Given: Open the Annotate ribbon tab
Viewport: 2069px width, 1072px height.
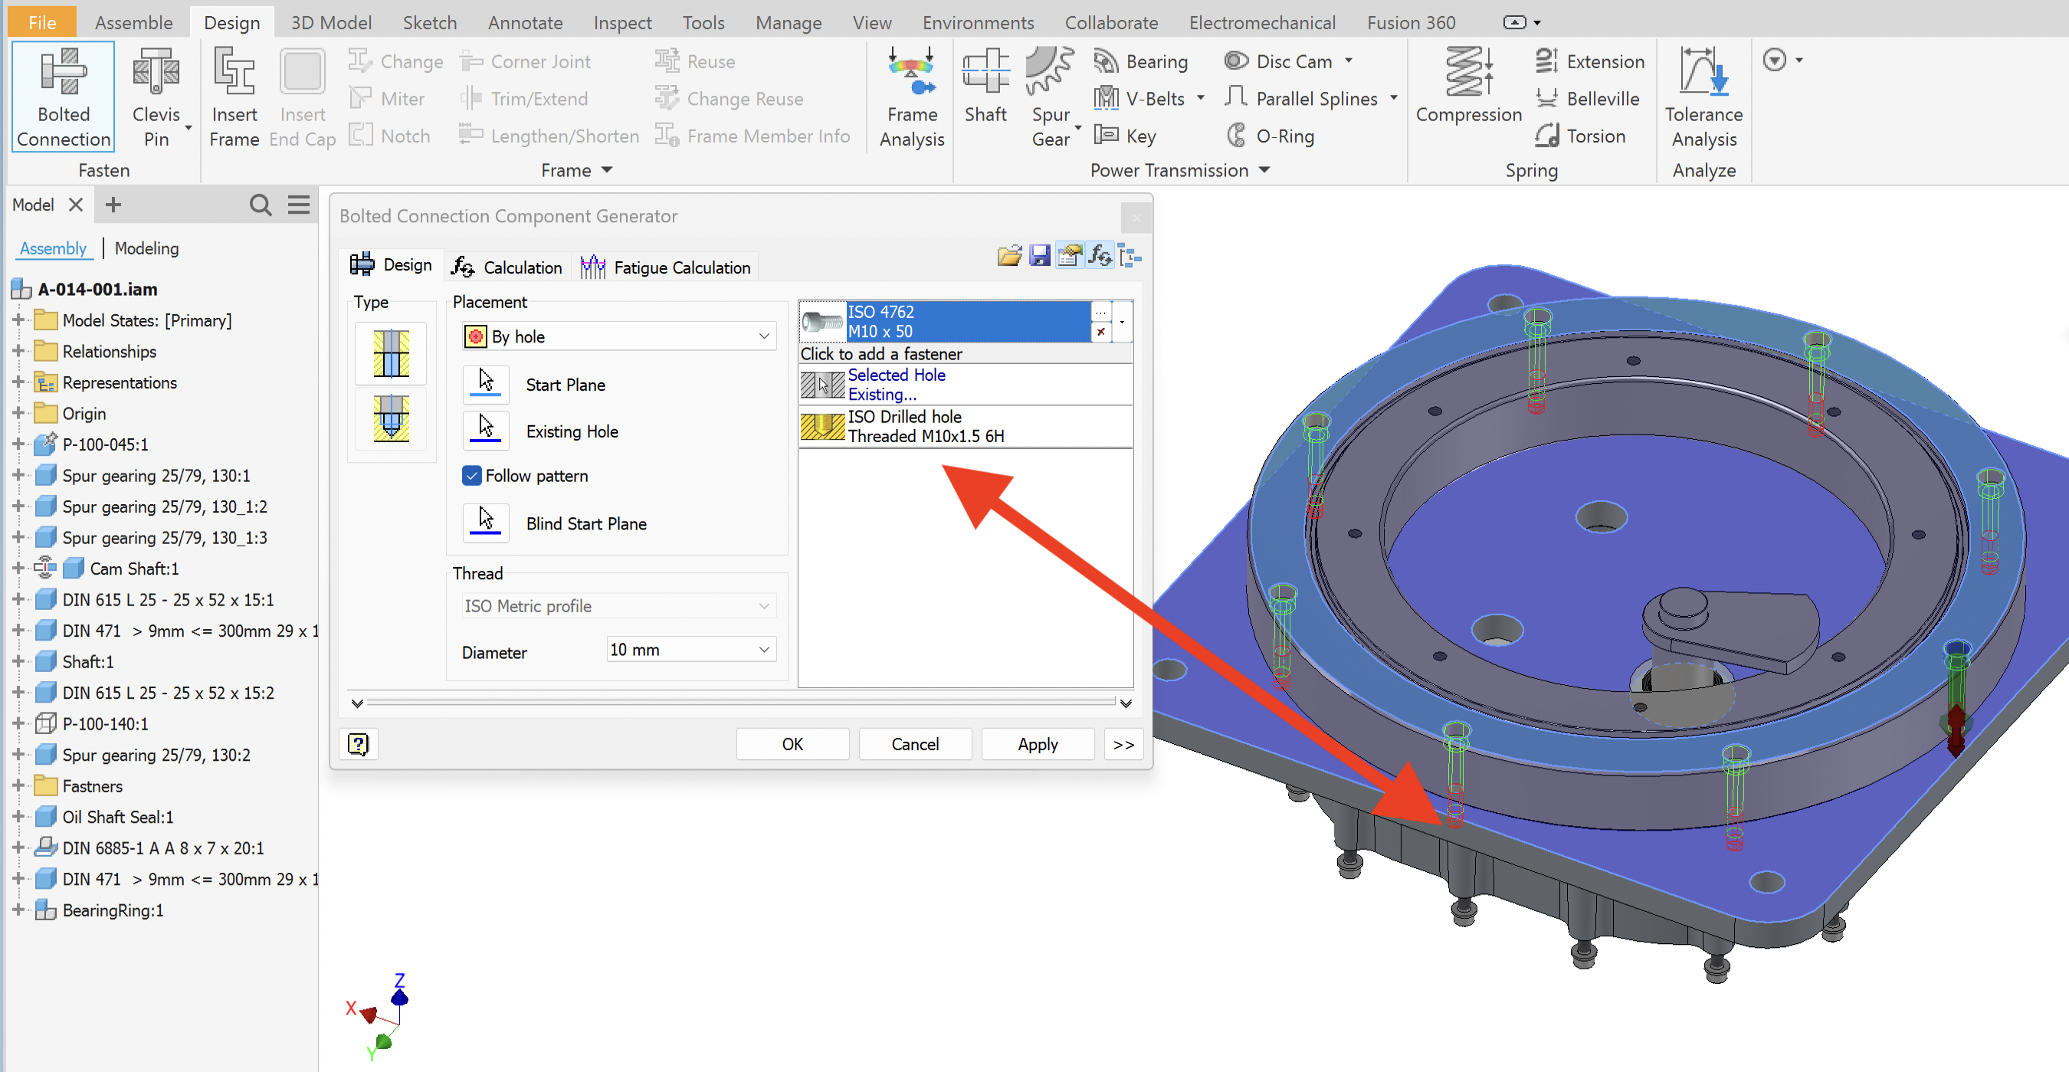Looking at the screenshot, I should [x=524, y=21].
